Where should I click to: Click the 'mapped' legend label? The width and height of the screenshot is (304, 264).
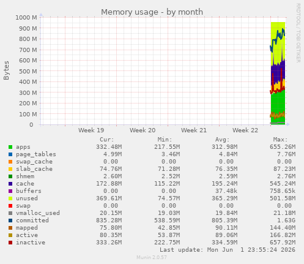point(27,228)
